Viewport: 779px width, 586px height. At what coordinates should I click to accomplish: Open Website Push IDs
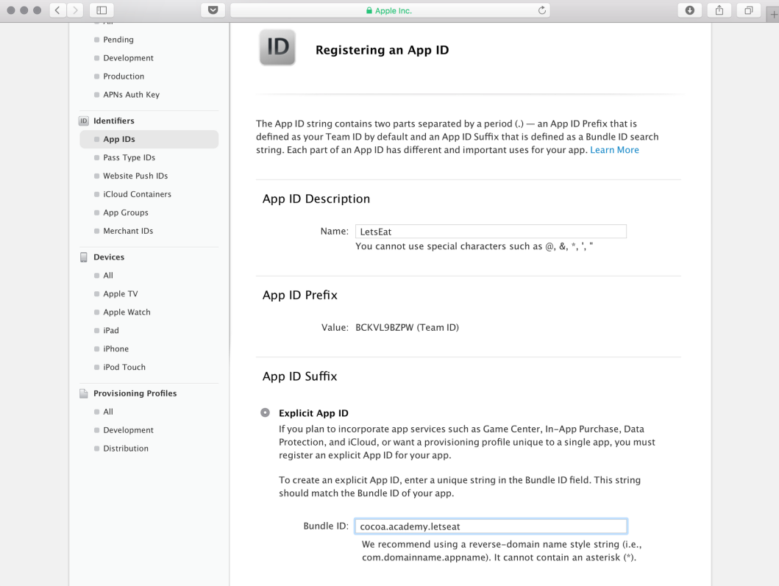click(x=135, y=176)
